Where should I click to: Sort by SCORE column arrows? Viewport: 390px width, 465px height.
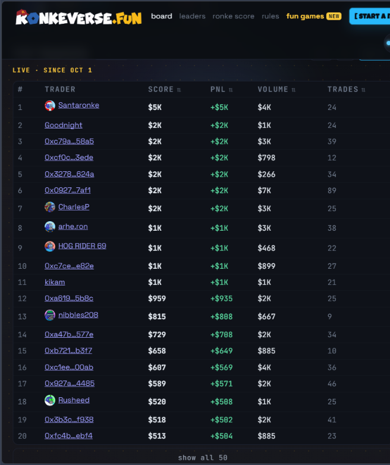click(x=179, y=90)
